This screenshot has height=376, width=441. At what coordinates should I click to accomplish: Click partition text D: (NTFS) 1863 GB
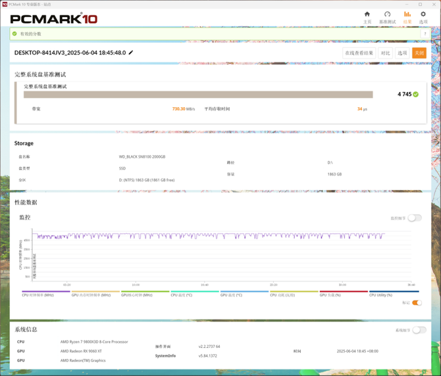pyautogui.click(x=147, y=180)
